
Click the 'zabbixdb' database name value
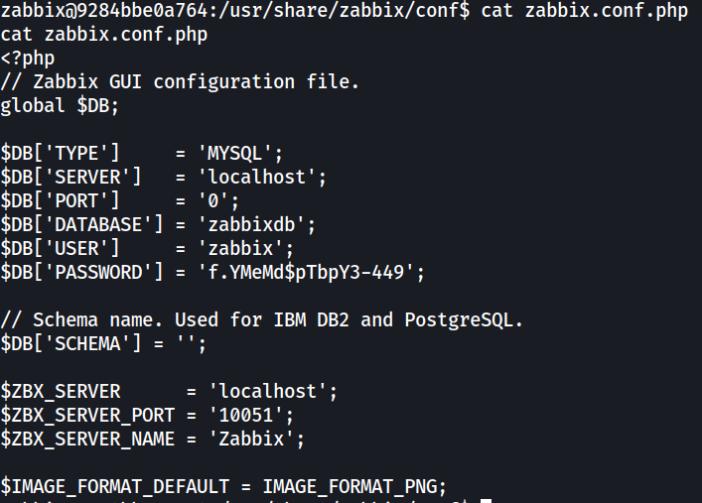point(252,224)
